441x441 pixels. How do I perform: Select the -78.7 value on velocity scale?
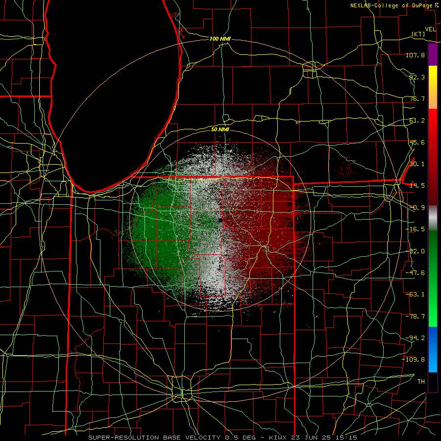tap(415, 317)
